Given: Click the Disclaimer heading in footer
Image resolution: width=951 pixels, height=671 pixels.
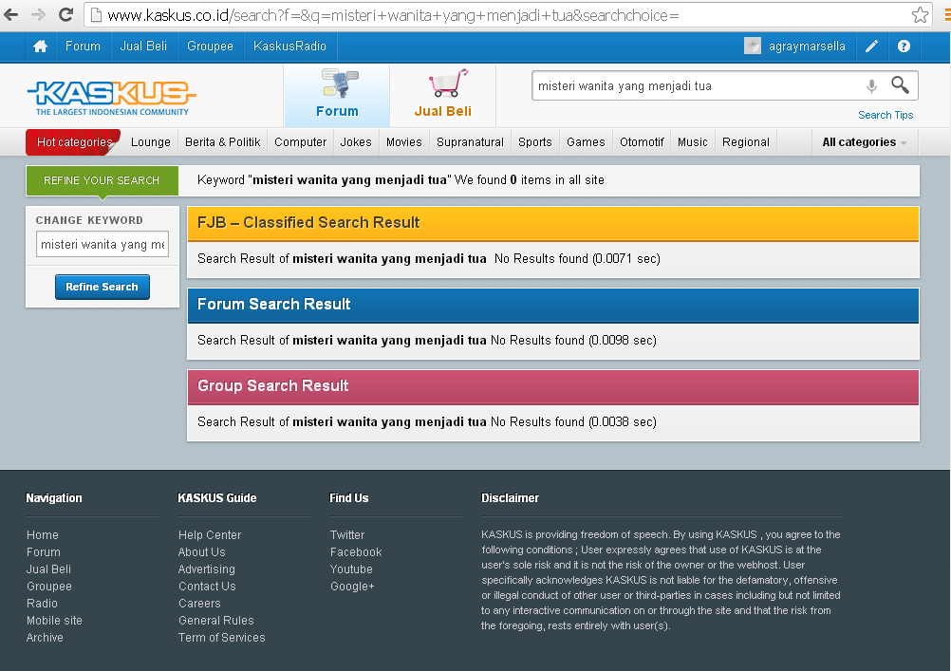Looking at the screenshot, I should point(510,498).
